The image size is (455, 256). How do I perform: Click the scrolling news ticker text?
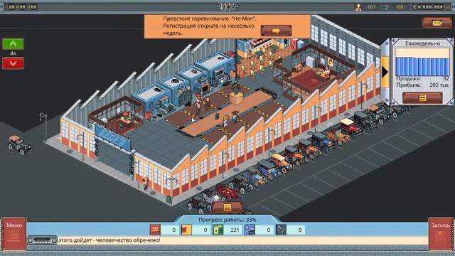(109, 240)
